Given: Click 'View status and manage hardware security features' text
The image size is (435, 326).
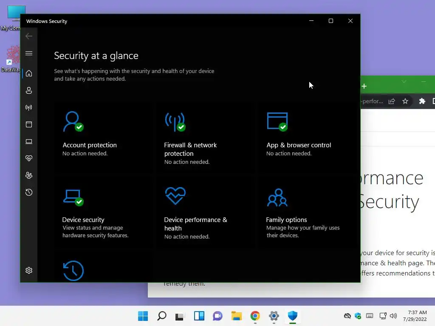Looking at the screenshot, I should coord(96,231).
